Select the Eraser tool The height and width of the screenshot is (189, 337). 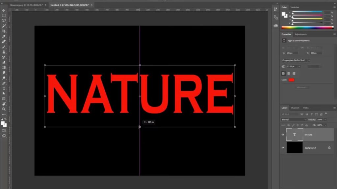pyautogui.click(x=4, y=62)
